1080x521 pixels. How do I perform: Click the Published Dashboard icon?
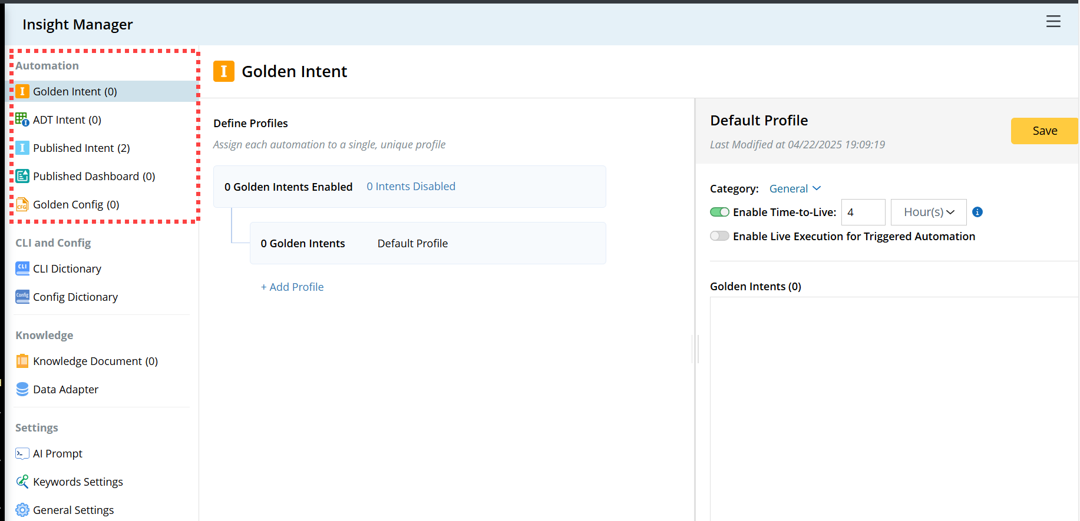pos(22,176)
